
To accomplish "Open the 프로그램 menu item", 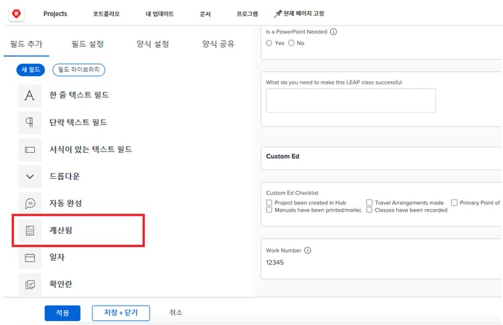I will tap(247, 14).
